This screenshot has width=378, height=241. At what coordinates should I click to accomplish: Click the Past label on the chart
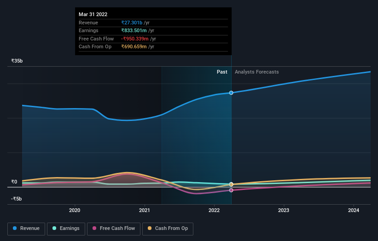pos(222,72)
